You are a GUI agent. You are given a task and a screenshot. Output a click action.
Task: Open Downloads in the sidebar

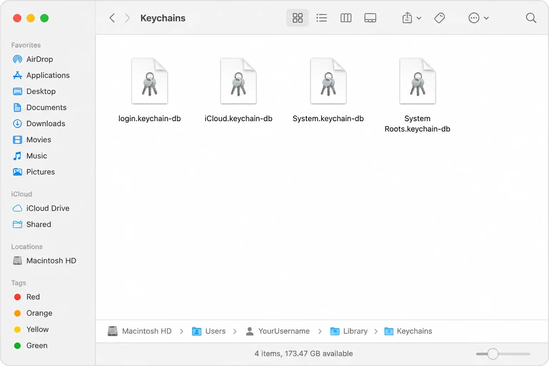(39, 124)
